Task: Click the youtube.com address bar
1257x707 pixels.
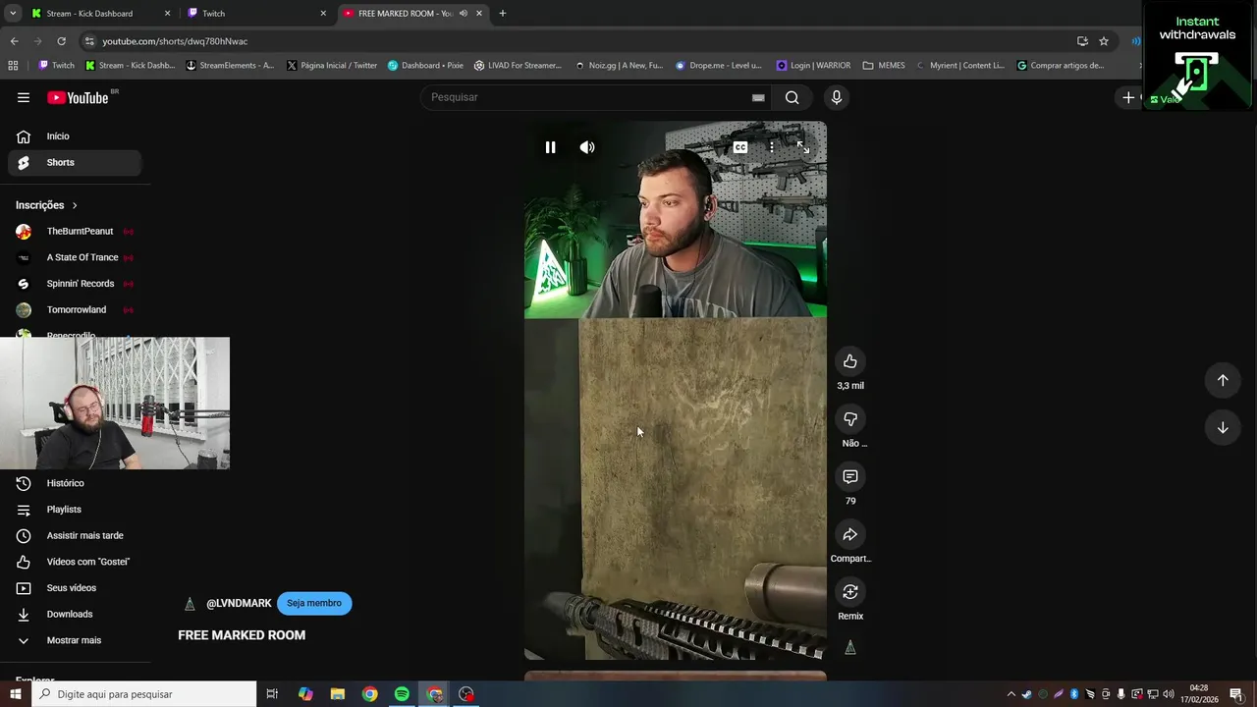Action: tap(579, 41)
